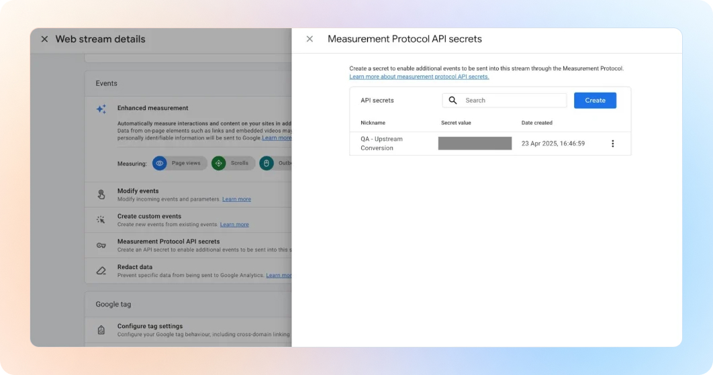Click the Page views chip label
This screenshot has height=375, width=713.
click(x=186, y=163)
